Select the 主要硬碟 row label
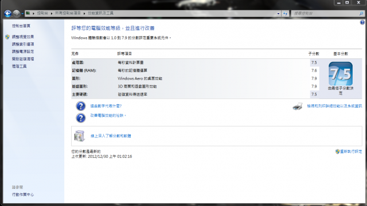367x206 pixels. click(x=80, y=94)
